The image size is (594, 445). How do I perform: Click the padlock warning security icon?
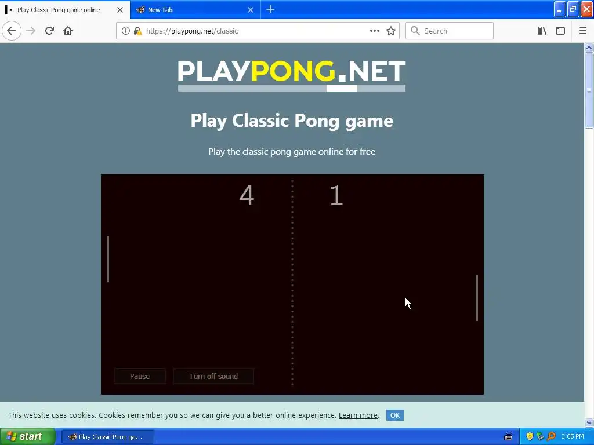137,31
